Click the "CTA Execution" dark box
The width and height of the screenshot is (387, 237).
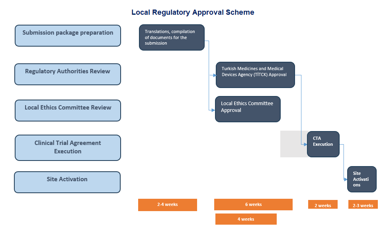tap(323, 144)
